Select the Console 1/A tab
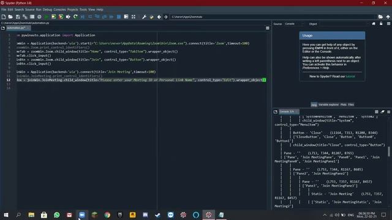 pos(288,111)
